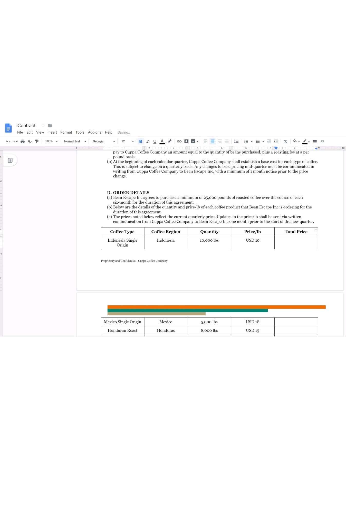The height and width of the screenshot is (509, 346).
Task: Open the zoom level dropdown
Action: coord(51,142)
